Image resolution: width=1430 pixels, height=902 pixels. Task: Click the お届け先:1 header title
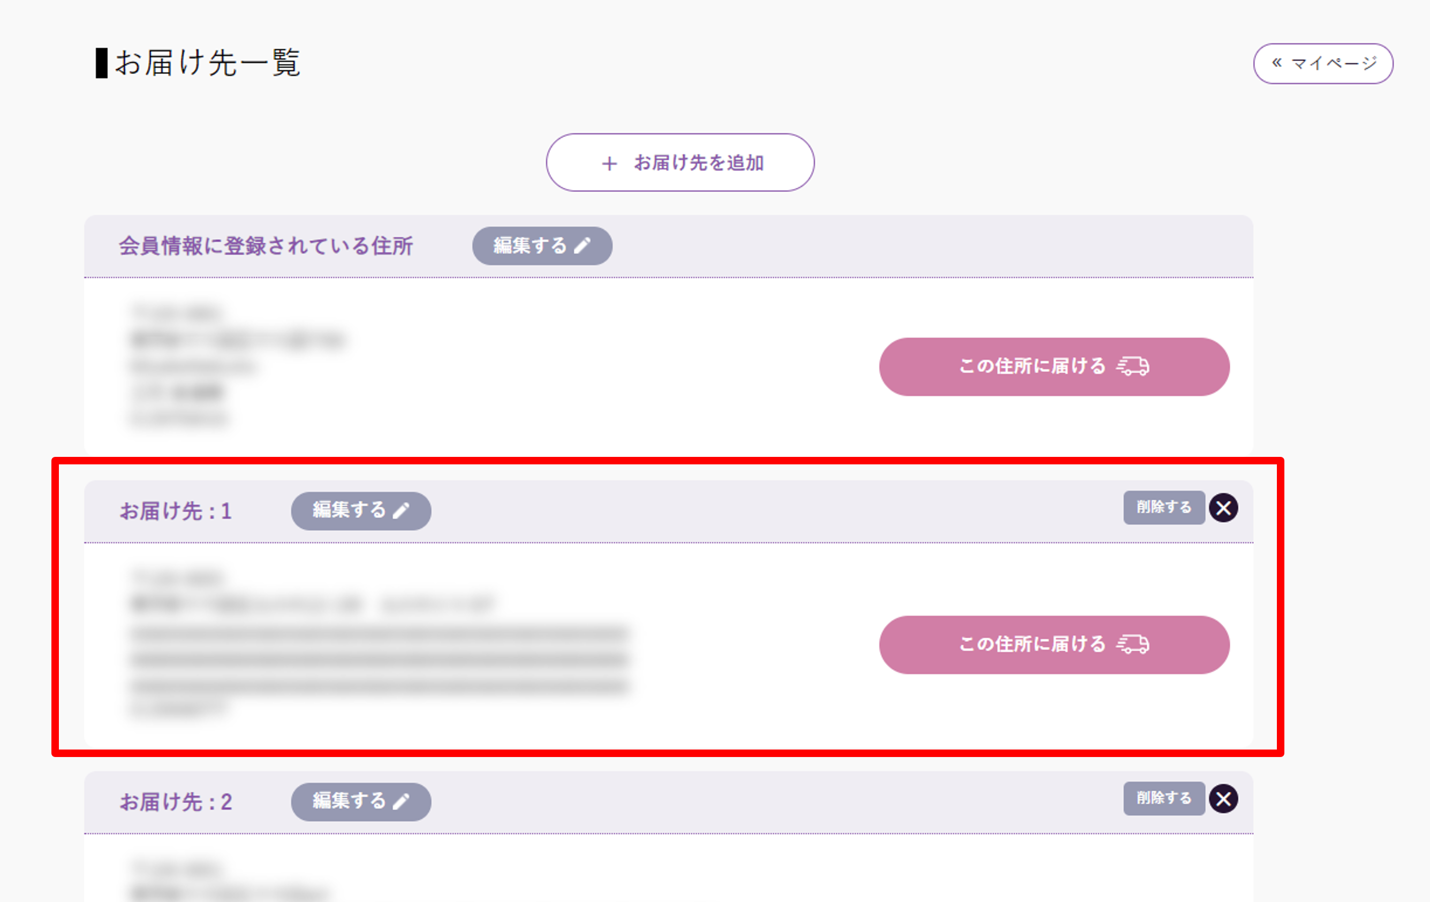[176, 511]
